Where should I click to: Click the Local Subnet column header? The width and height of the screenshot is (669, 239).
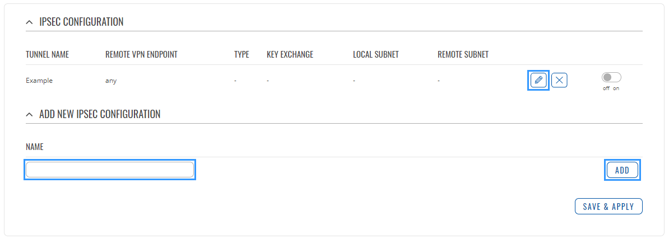click(375, 55)
